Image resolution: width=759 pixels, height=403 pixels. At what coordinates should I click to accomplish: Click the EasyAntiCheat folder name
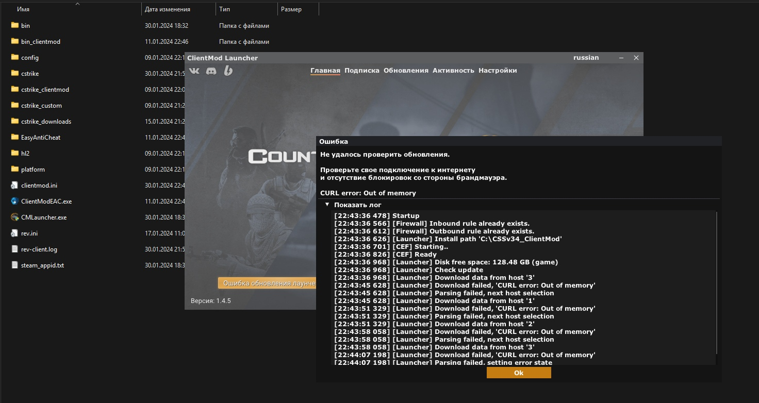pos(41,138)
